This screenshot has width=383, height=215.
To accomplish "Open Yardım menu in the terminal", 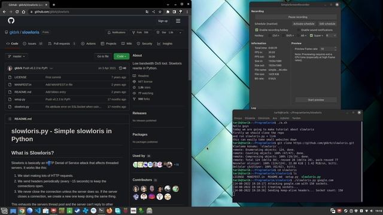I will (x=296, y=118).
